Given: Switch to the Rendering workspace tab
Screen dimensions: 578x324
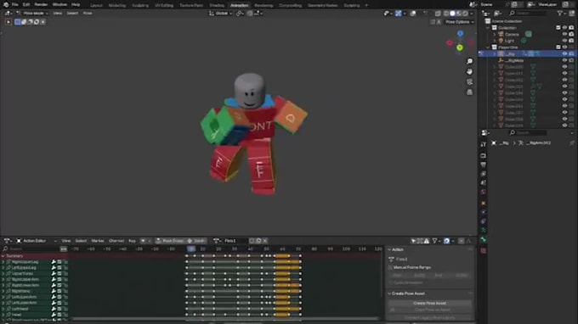Looking at the screenshot, I should [x=263, y=5].
